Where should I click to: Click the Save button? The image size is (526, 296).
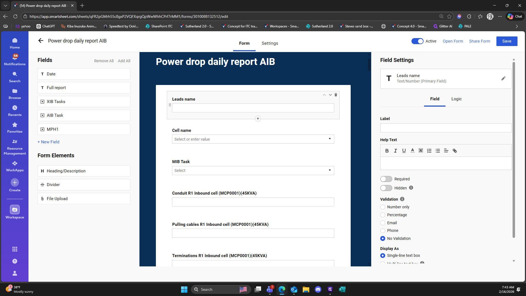pyautogui.click(x=507, y=41)
